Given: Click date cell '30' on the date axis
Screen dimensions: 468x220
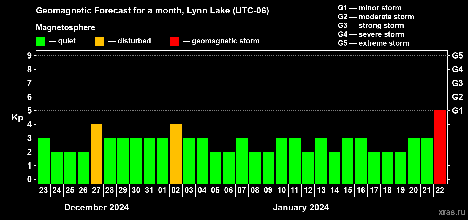Looking at the screenshot, I should [136, 190].
